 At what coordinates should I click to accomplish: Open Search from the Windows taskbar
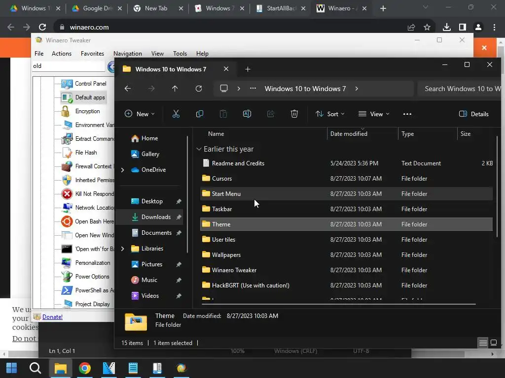tap(36, 368)
